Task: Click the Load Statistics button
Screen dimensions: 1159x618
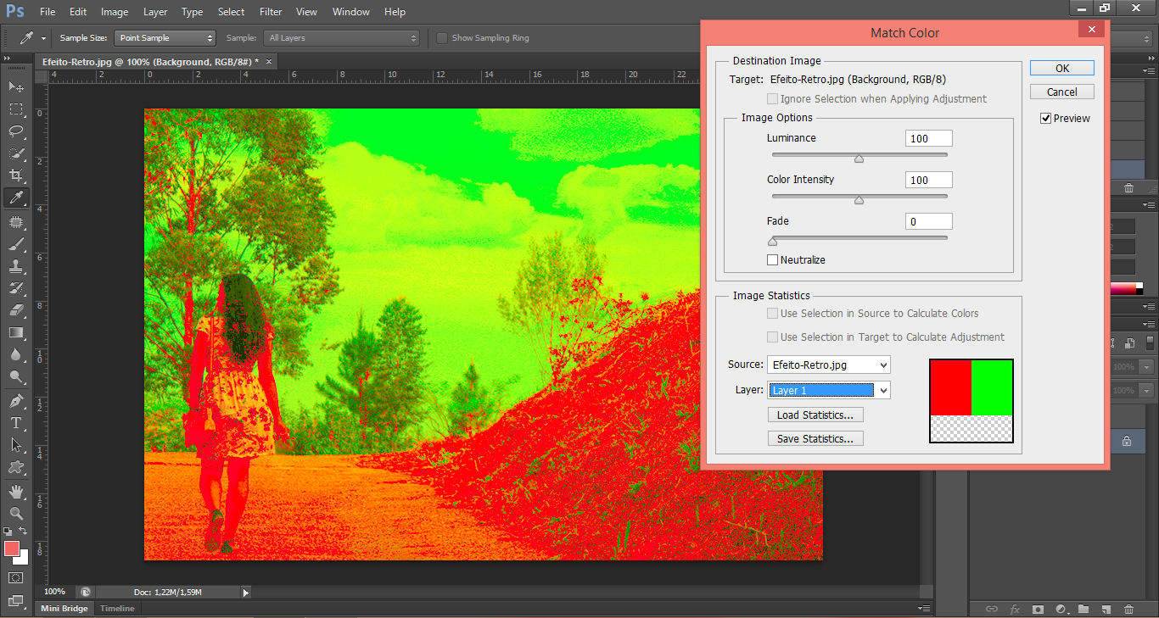Action: coord(815,415)
